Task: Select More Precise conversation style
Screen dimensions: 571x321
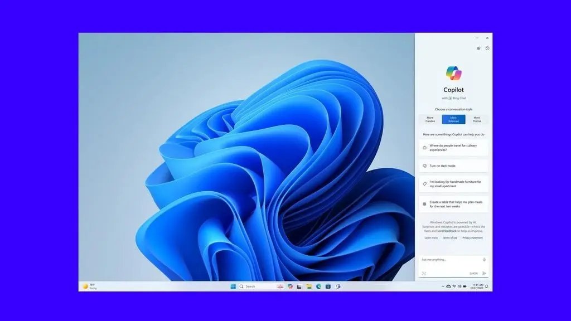Action: [477, 119]
